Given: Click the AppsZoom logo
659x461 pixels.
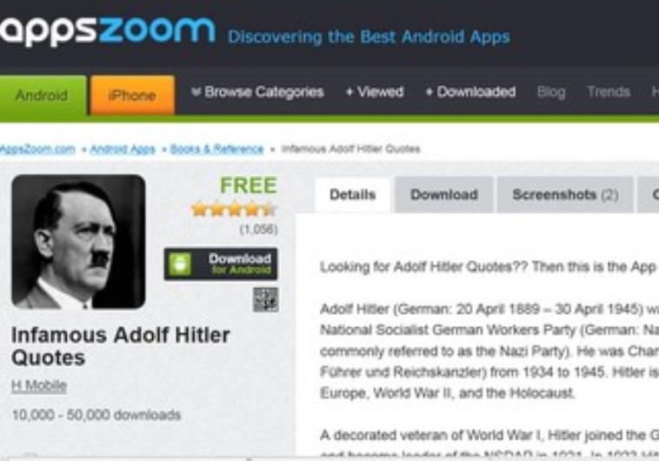Looking at the screenshot, I should coord(107,31).
